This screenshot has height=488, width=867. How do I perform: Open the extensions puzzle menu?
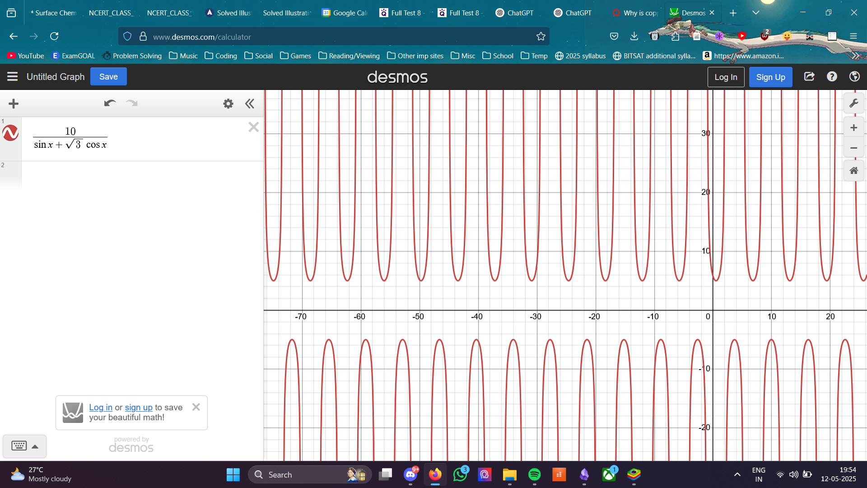click(675, 36)
